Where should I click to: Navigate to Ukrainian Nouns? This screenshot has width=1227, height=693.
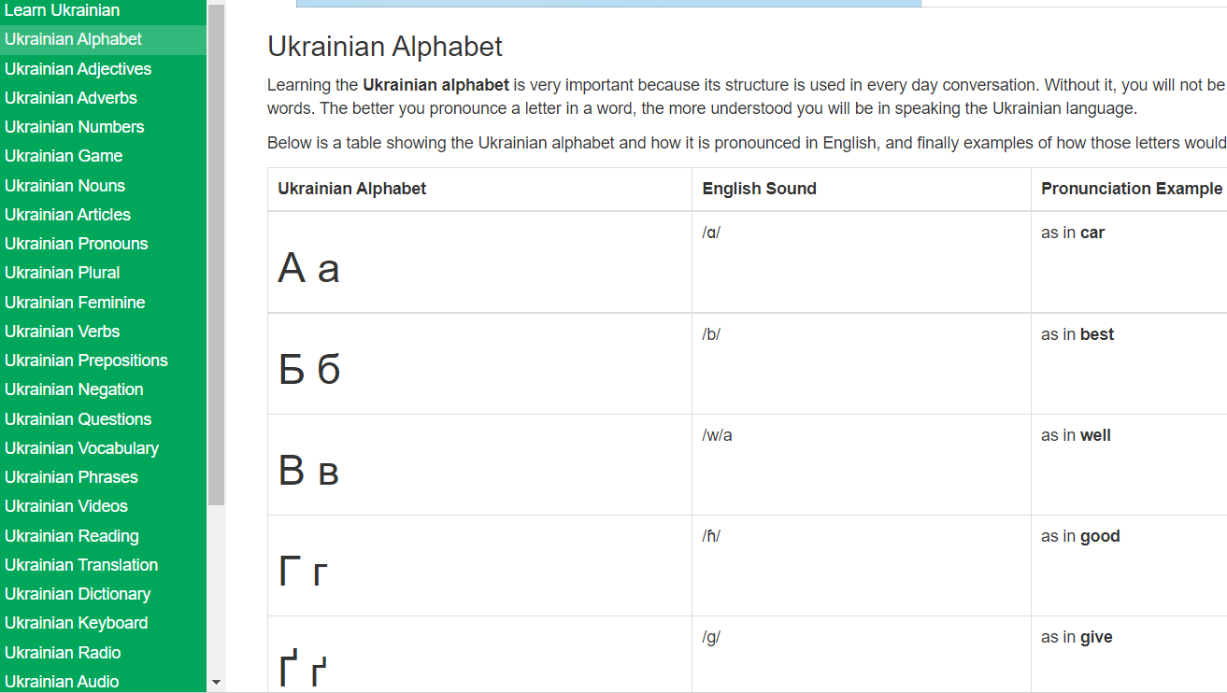(65, 186)
